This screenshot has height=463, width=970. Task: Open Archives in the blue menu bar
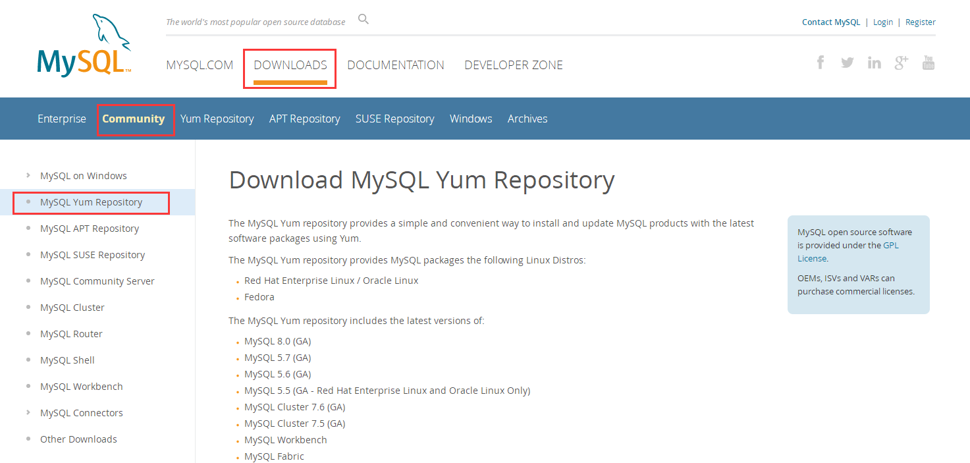click(527, 119)
